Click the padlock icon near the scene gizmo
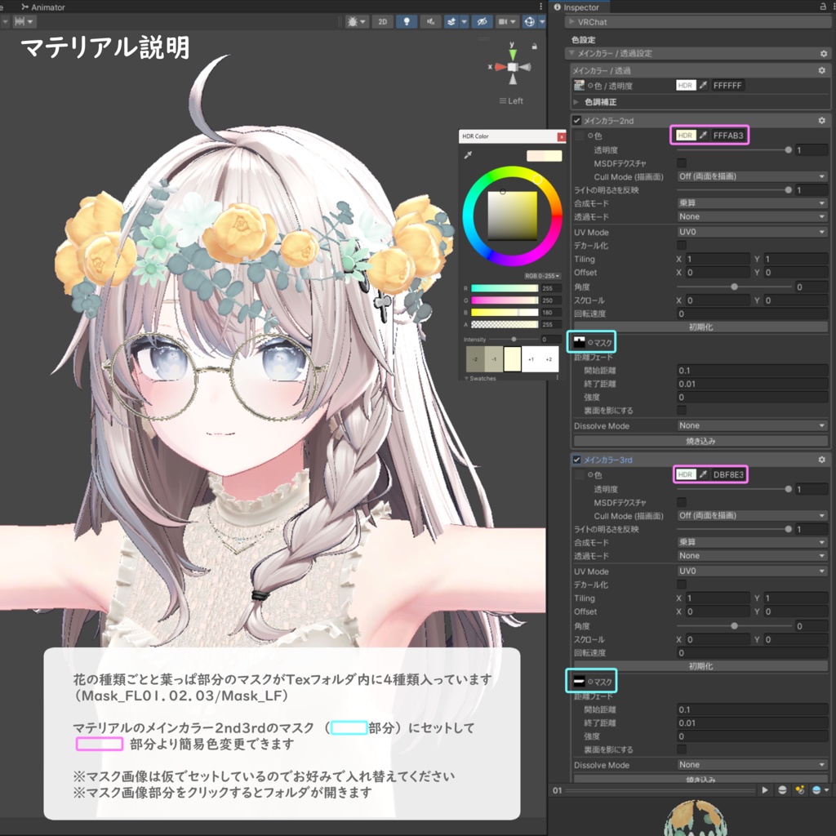The image size is (836, 836). pos(535,47)
